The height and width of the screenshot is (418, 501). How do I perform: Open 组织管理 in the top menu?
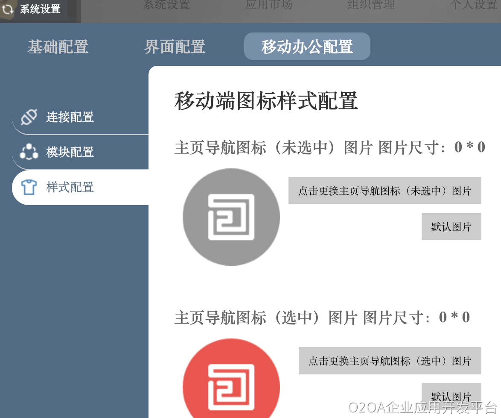coord(371,5)
